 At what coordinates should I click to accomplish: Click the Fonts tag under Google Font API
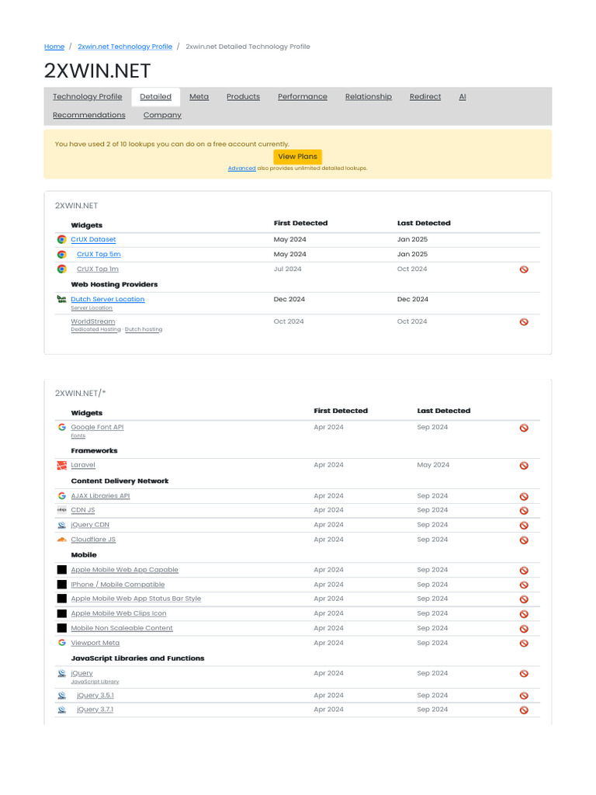click(78, 436)
